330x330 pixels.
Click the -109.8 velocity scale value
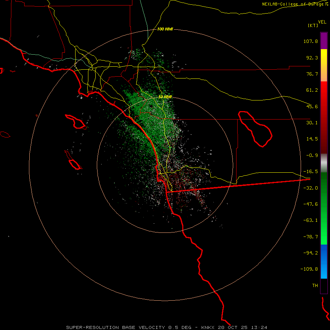coord(309,269)
